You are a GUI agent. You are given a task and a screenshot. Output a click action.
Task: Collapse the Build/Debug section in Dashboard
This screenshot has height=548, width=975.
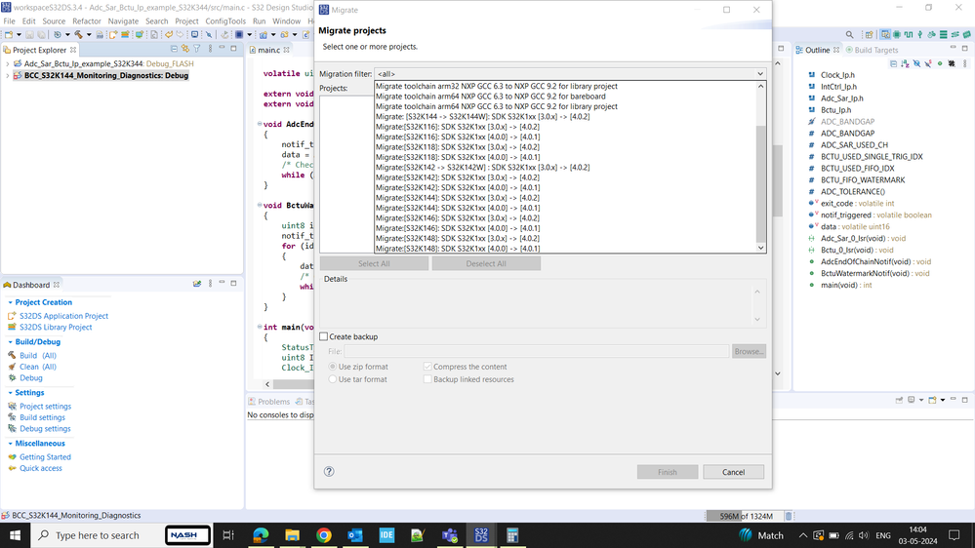(x=10, y=341)
